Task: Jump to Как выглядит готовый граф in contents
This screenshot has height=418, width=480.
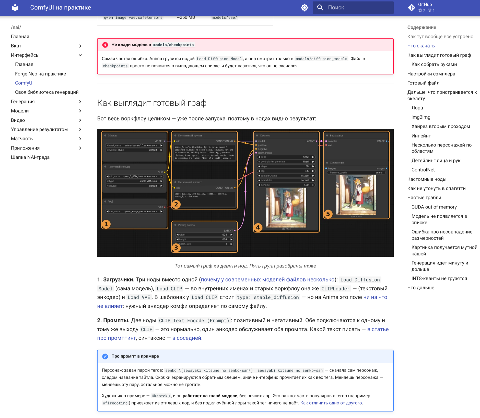Action: click(439, 55)
